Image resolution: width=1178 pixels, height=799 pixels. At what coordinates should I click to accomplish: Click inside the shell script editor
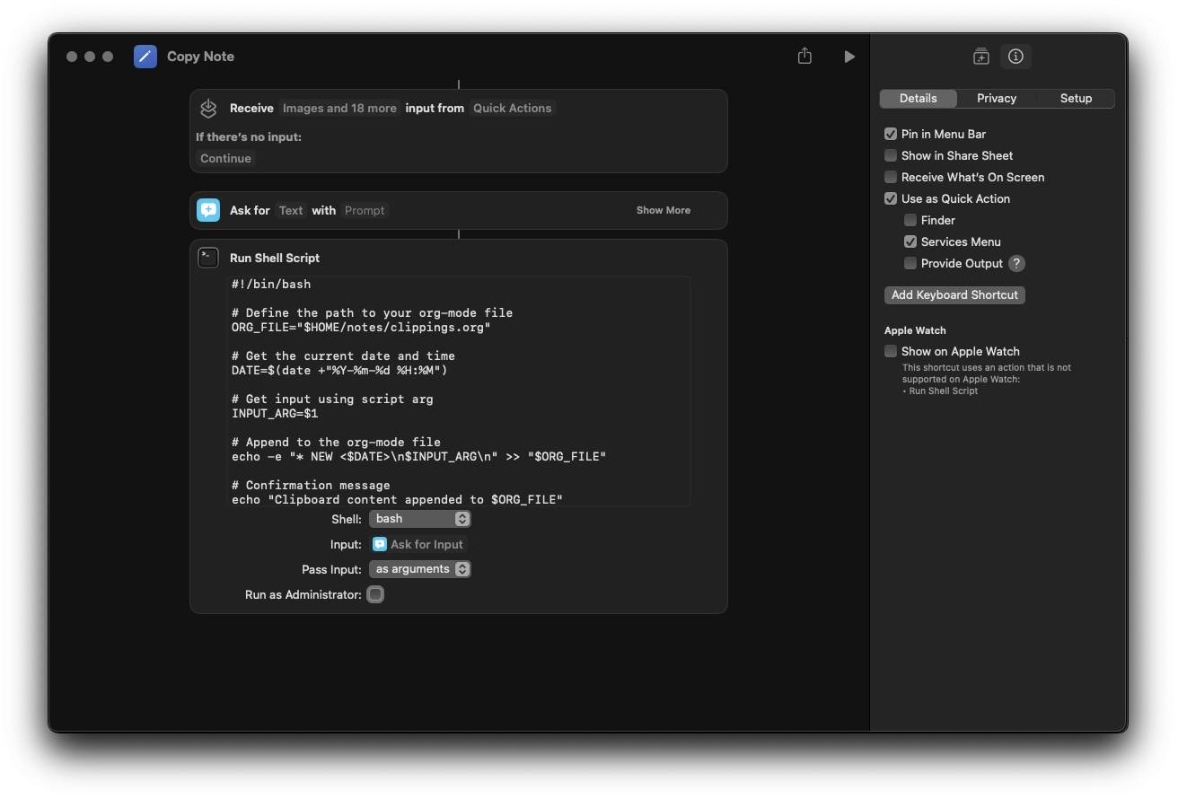pyautogui.click(x=459, y=391)
